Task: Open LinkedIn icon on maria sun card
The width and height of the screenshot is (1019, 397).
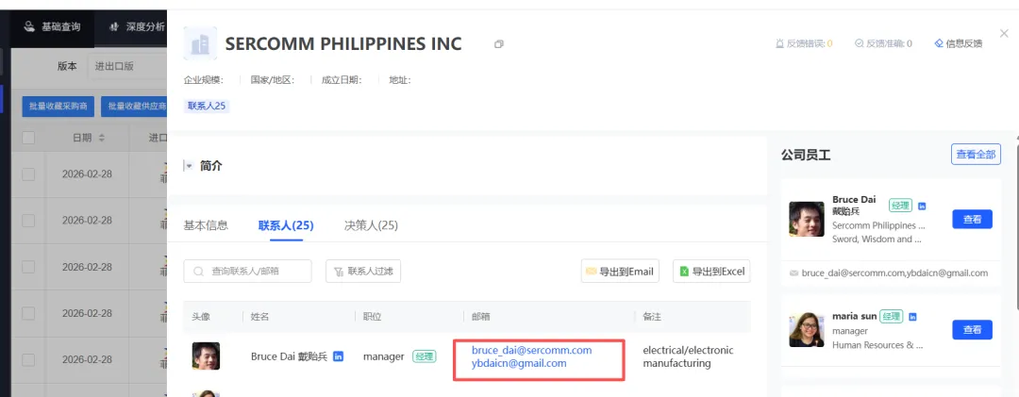Action: 912,317
